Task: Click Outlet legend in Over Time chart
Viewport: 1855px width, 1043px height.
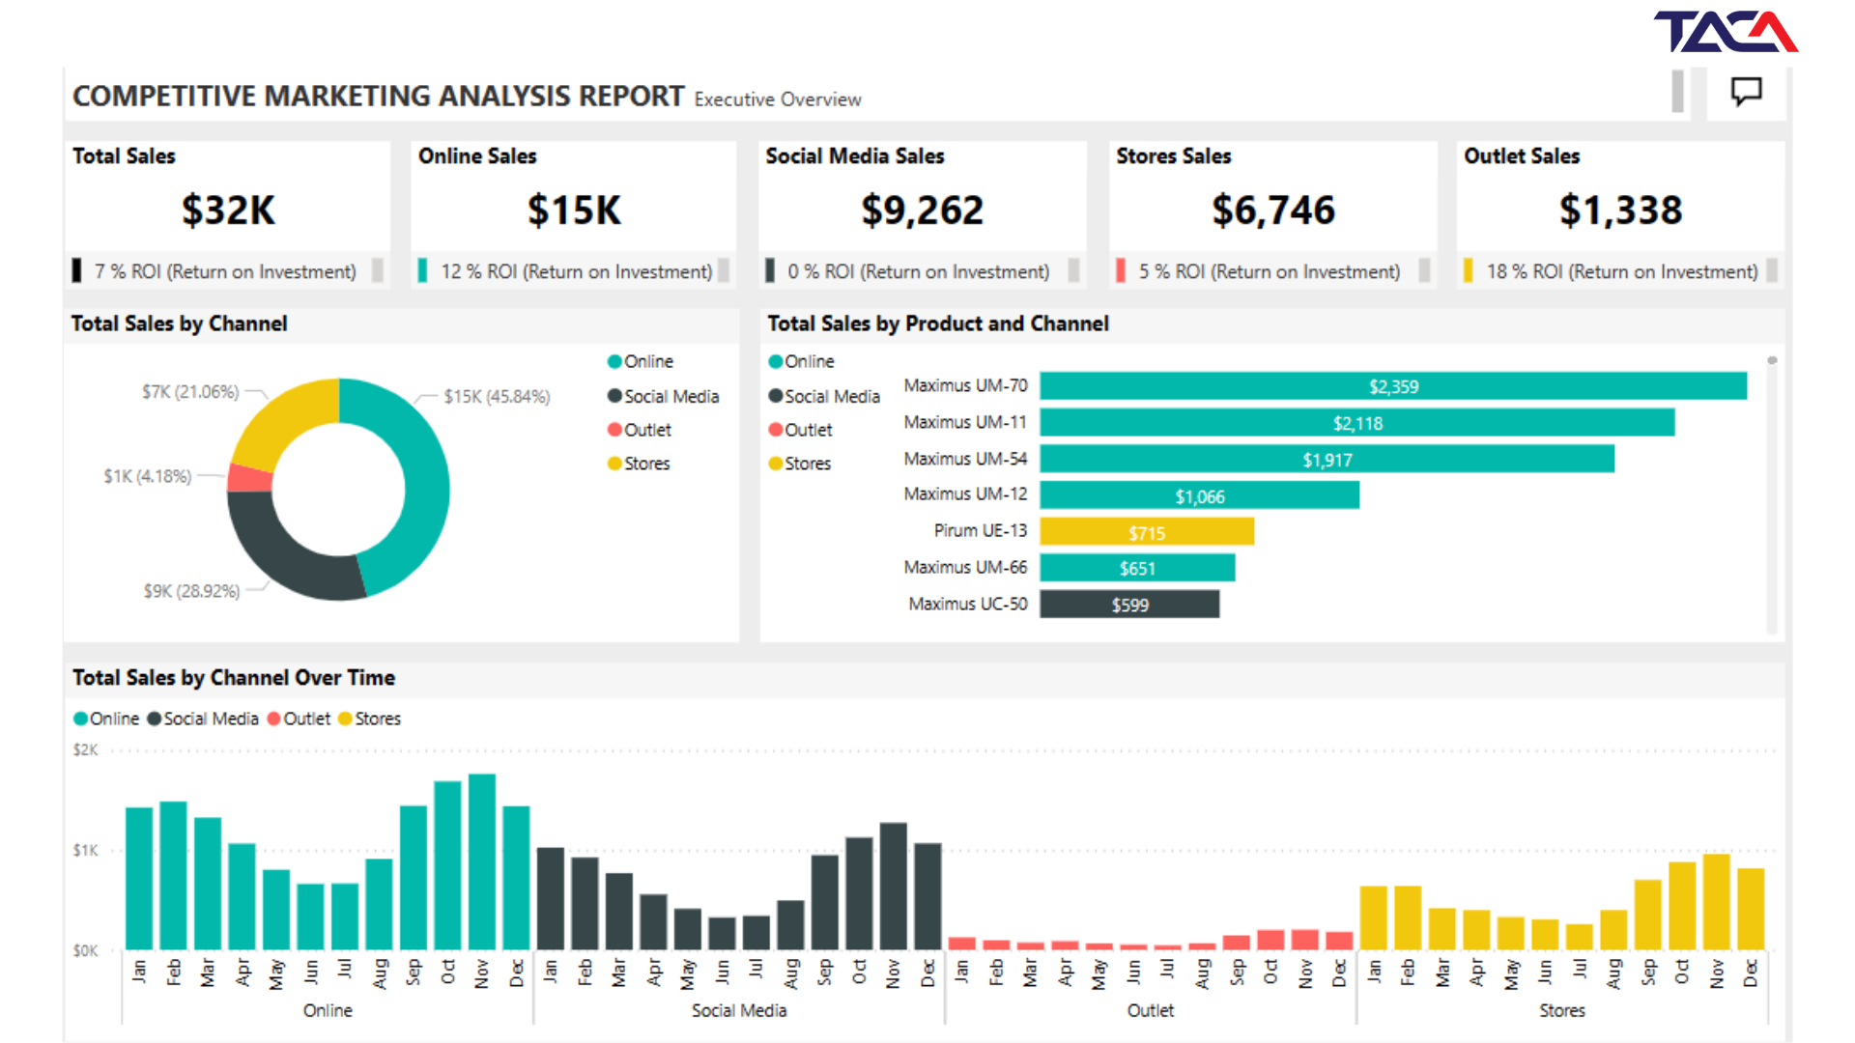Action: (x=299, y=719)
